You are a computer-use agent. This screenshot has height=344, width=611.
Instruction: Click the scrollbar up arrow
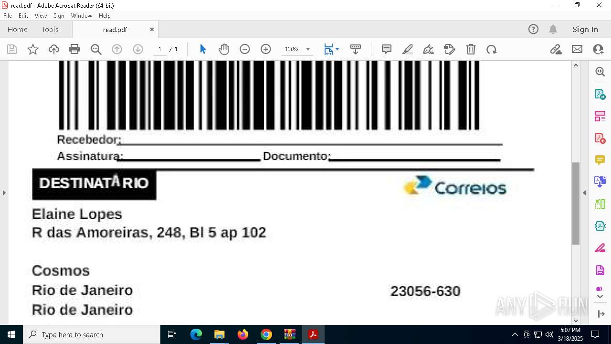pyautogui.click(x=576, y=65)
